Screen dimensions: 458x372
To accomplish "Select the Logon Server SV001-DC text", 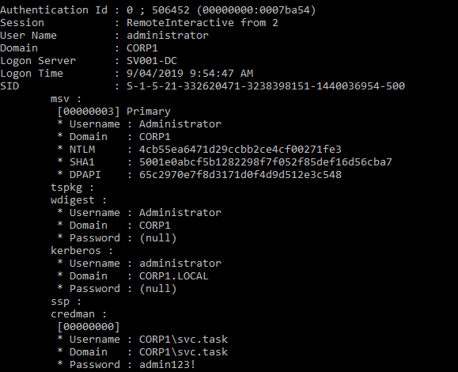I will point(152,61).
